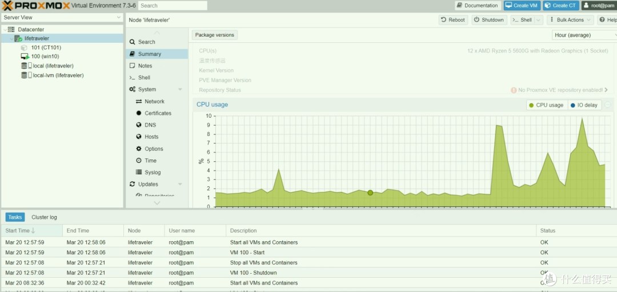617x292 pixels.
Task: Click the CT101 container cube icon
Action: coord(24,47)
